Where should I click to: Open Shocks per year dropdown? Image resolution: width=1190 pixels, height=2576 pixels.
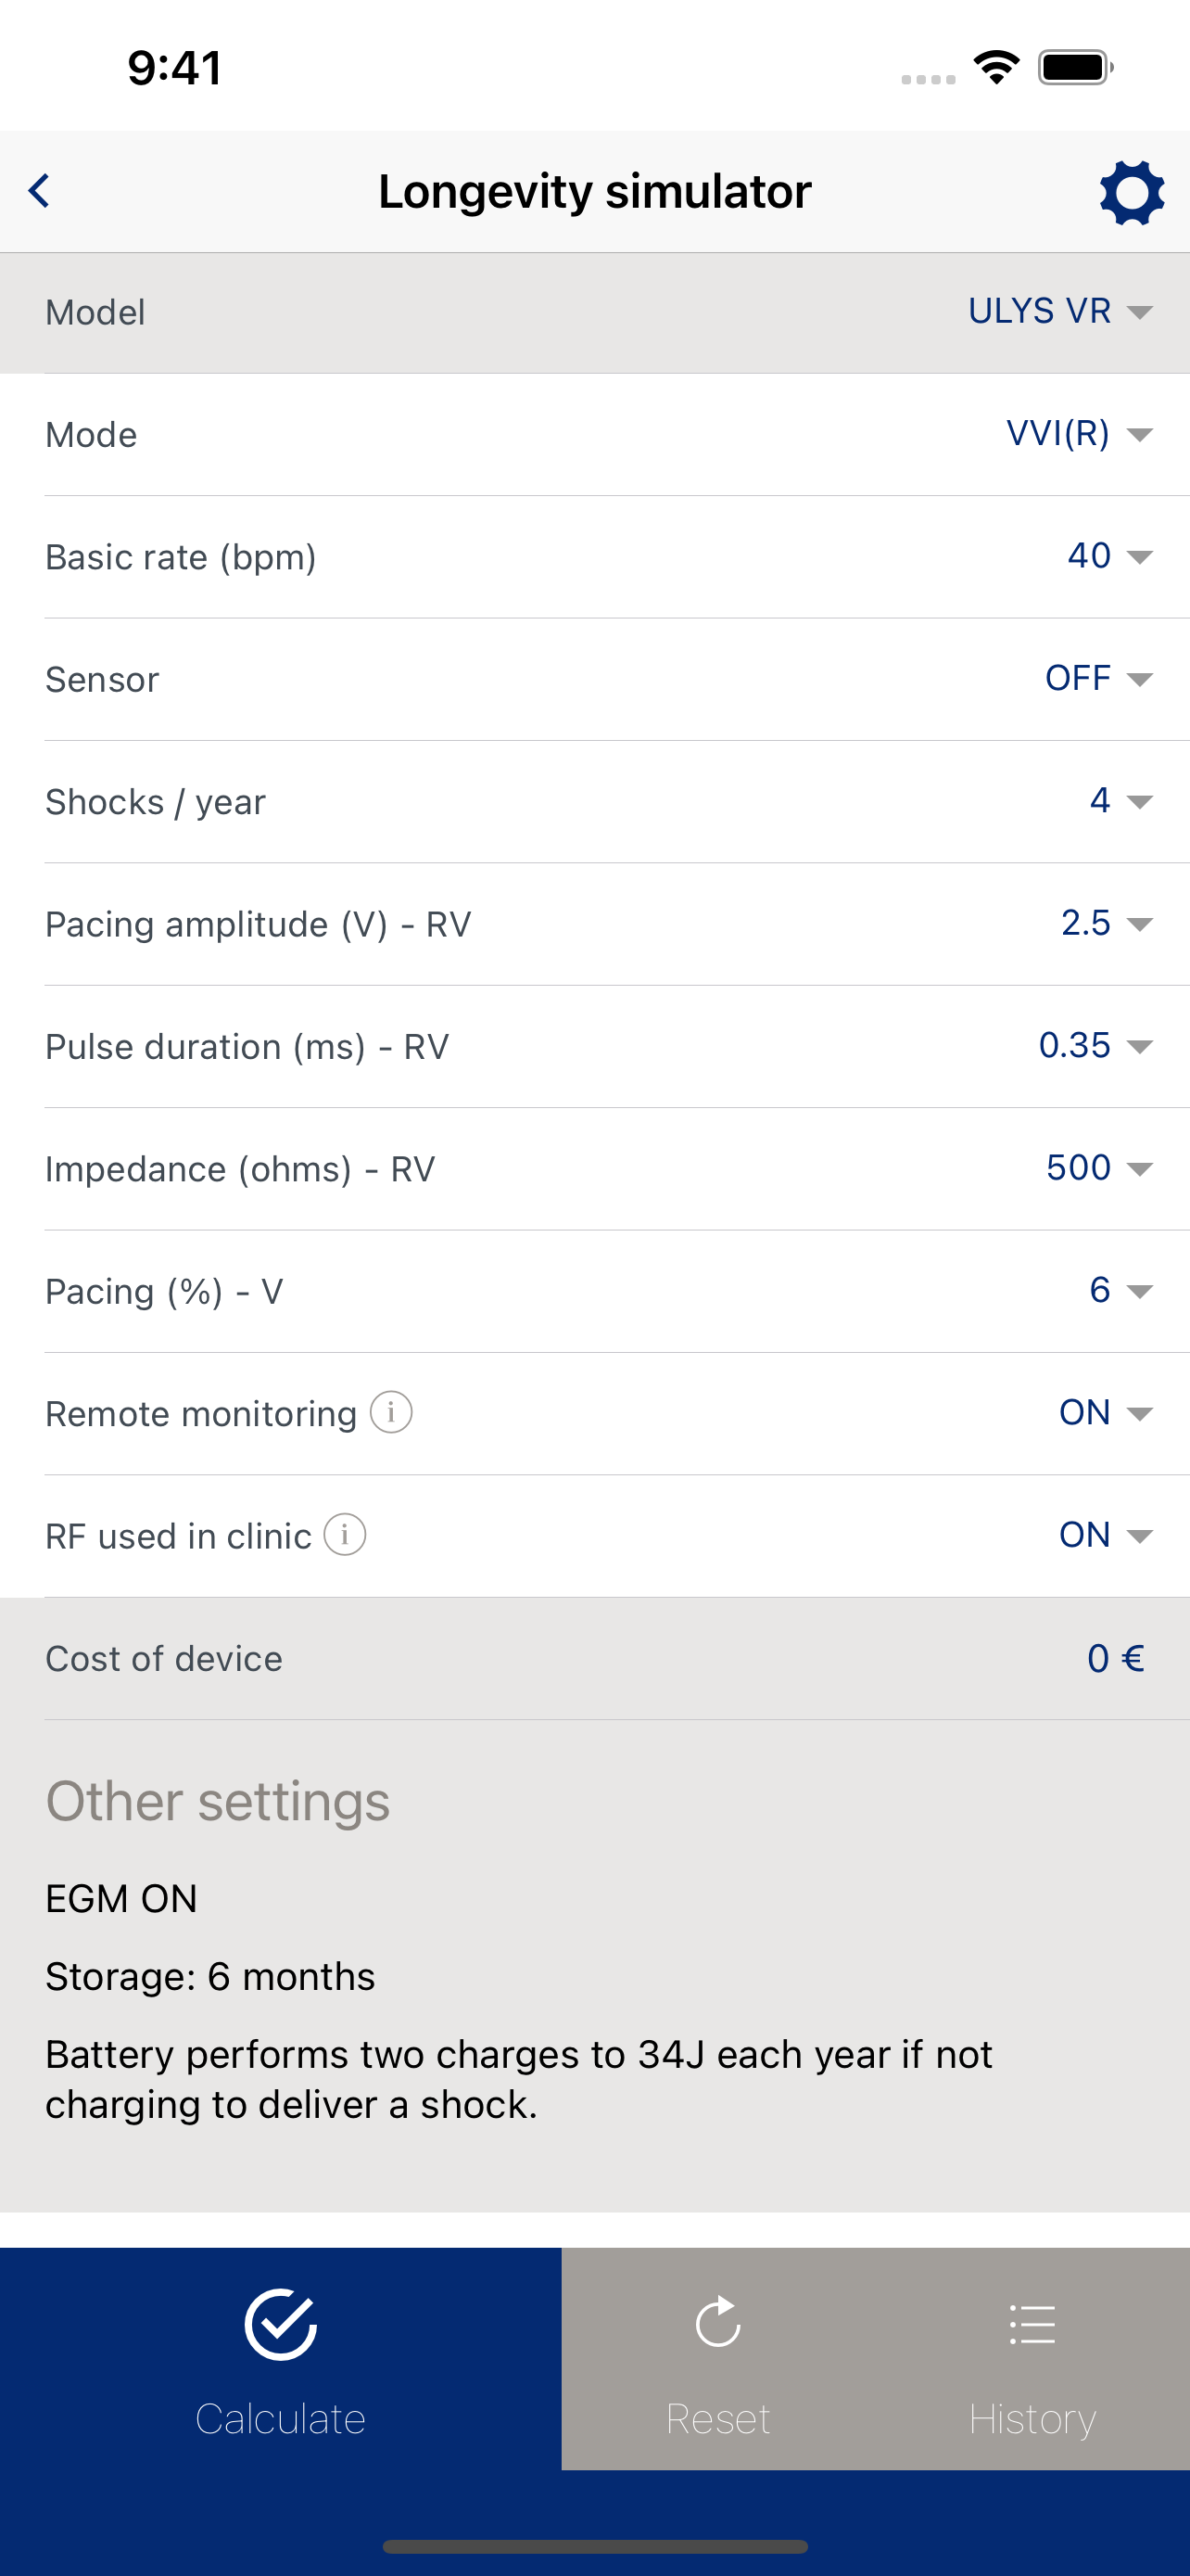point(1121,800)
